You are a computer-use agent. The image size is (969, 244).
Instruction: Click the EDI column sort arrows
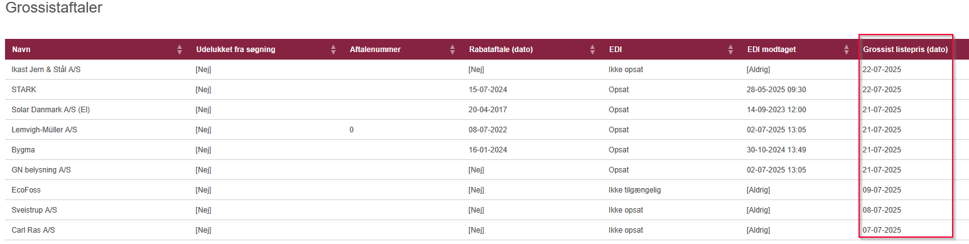730,50
